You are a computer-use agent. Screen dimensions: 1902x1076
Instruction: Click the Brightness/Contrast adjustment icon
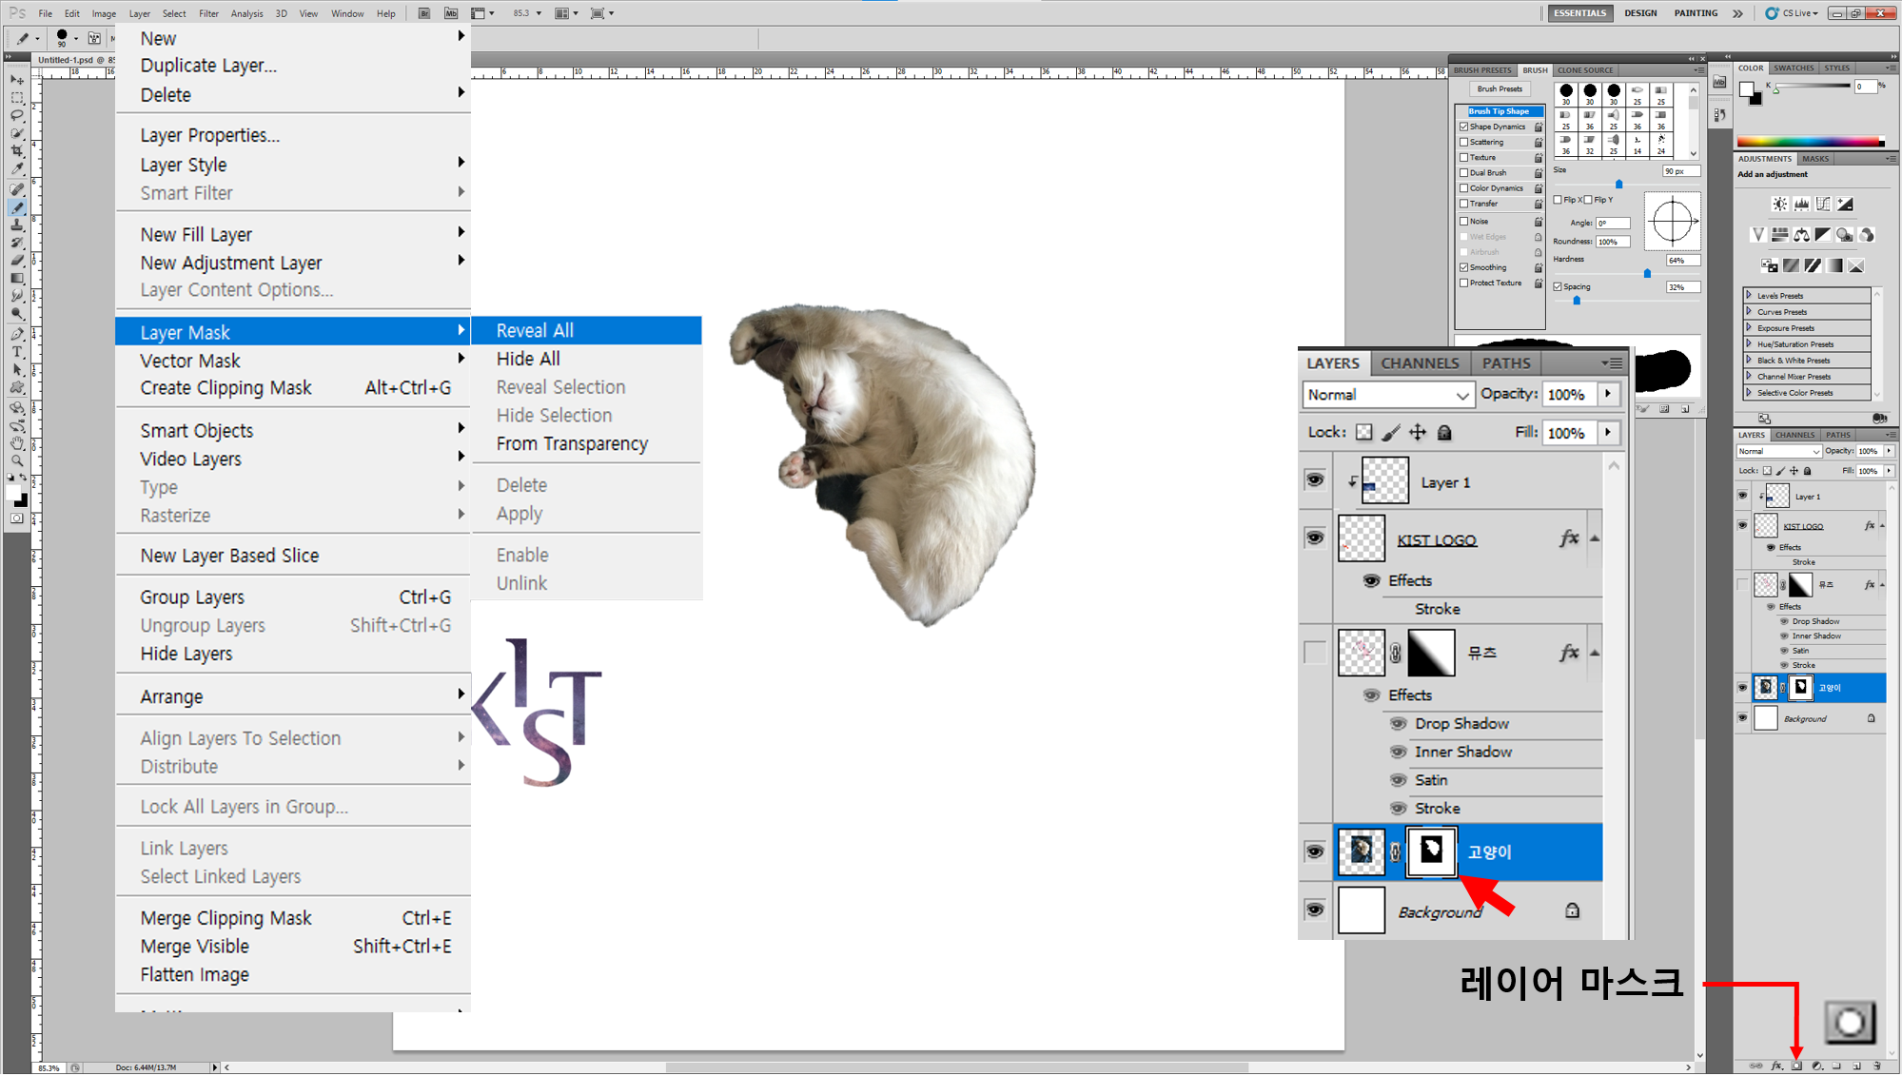click(1779, 204)
